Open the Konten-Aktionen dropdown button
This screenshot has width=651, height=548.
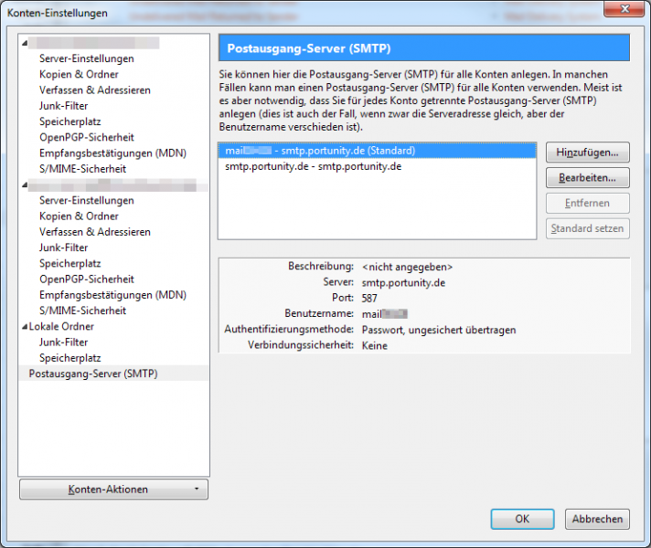pyautogui.click(x=113, y=490)
